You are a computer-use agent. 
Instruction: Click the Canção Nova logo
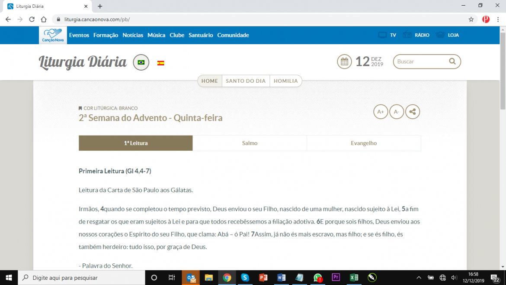pos(52,35)
